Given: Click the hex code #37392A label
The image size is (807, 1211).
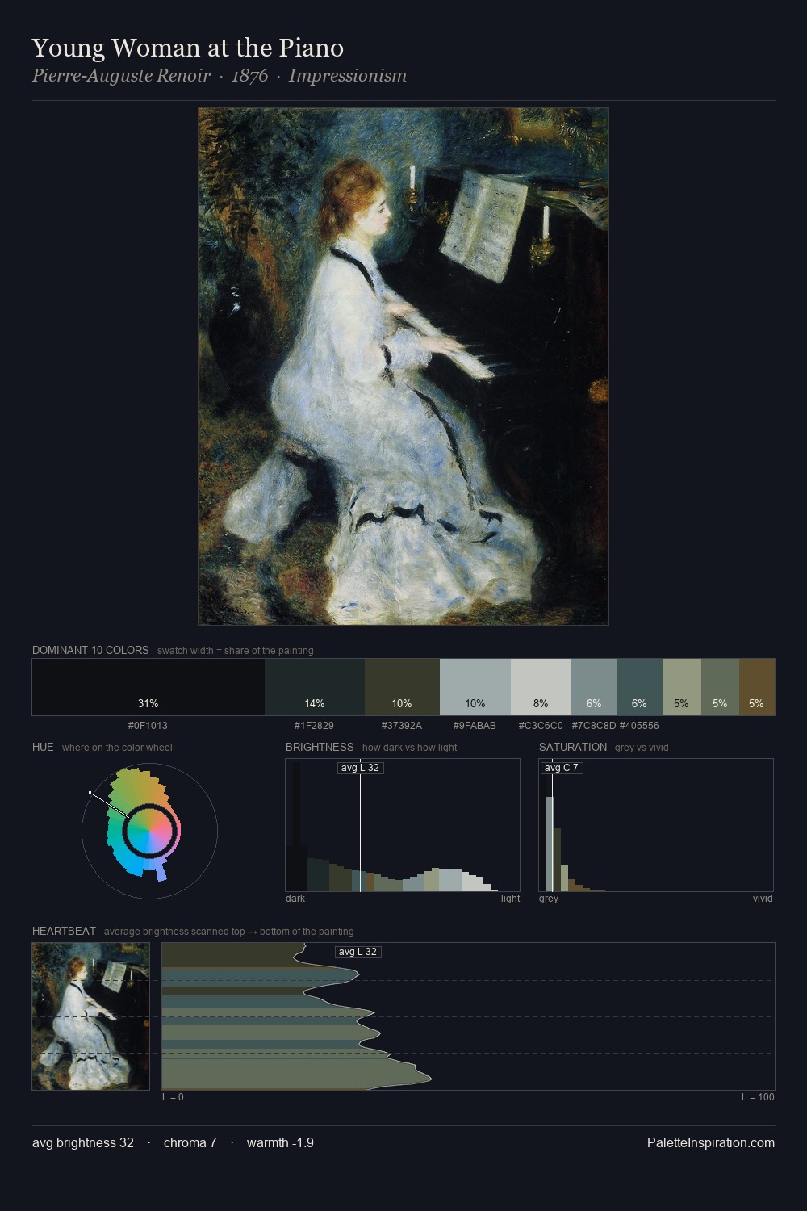Looking at the screenshot, I should [402, 726].
